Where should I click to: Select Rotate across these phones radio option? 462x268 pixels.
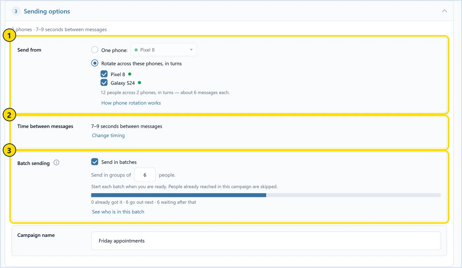pos(95,63)
